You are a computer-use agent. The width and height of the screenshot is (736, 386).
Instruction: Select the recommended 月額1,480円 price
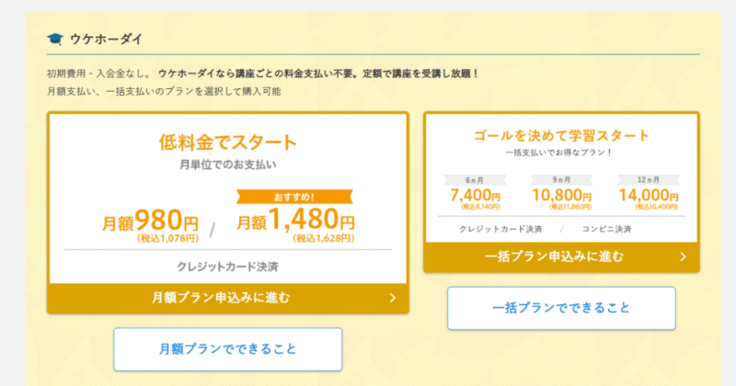coord(295,224)
